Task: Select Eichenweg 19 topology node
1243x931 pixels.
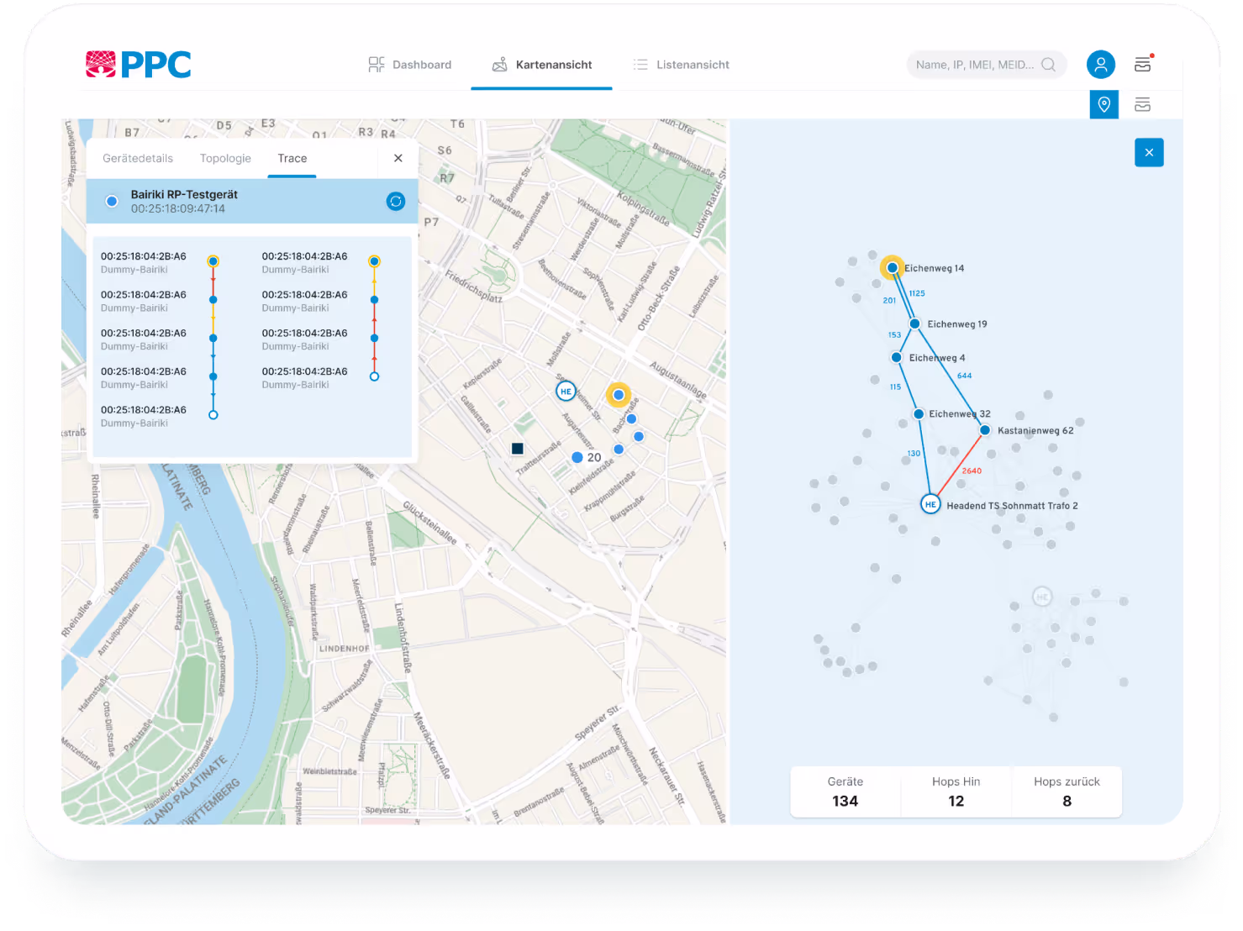Action: pyautogui.click(x=914, y=323)
